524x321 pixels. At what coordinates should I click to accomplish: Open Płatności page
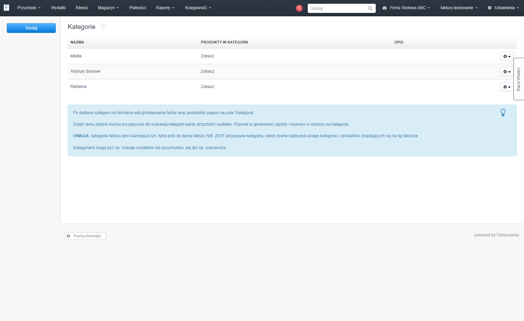[138, 8]
